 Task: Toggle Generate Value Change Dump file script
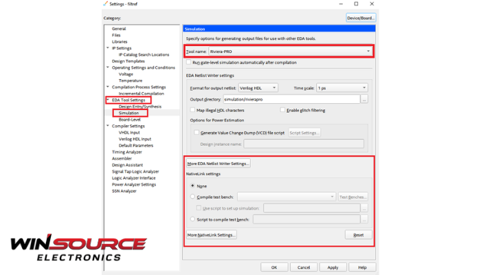(197, 132)
